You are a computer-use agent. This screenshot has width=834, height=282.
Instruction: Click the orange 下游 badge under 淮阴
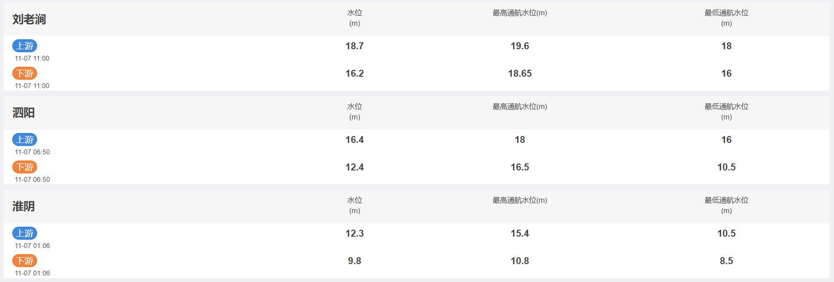click(x=25, y=261)
